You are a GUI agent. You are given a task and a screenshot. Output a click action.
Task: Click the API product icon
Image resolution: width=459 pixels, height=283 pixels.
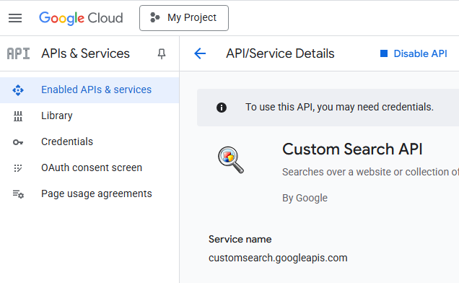tap(19, 53)
